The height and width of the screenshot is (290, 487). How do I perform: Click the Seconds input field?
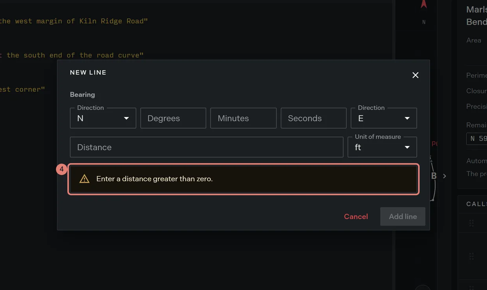coord(313,118)
